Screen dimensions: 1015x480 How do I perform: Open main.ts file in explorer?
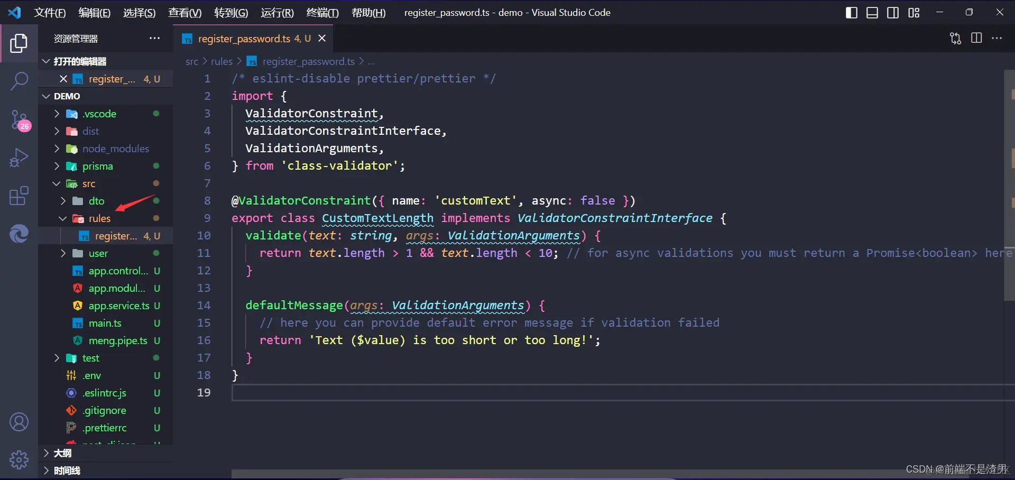click(105, 323)
